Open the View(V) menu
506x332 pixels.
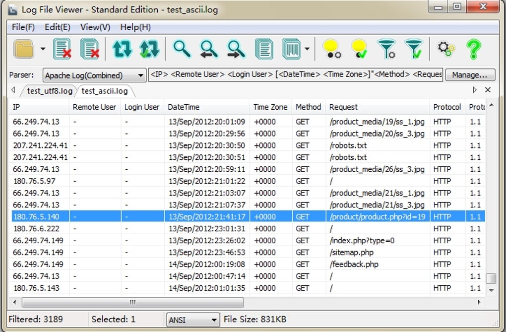pos(95,27)
